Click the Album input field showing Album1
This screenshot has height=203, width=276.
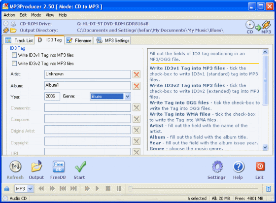coord(88,86)
